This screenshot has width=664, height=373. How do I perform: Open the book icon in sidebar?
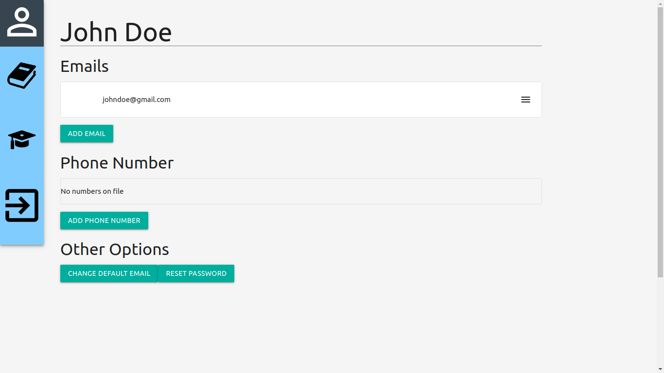[22, 76]
